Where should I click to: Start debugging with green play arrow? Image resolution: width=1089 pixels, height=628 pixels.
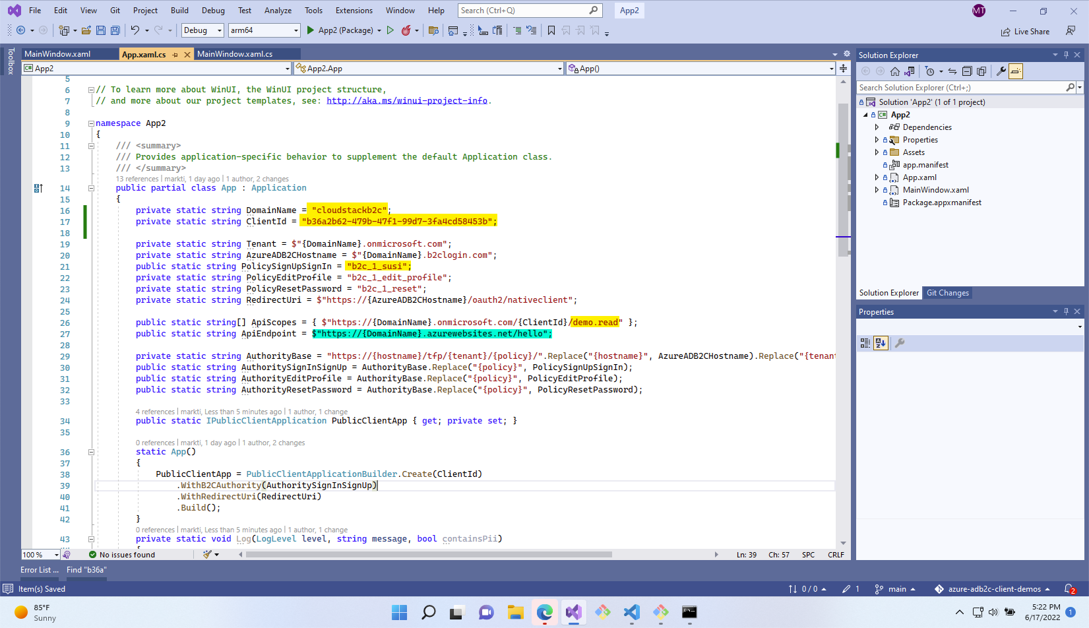point(310,30)
